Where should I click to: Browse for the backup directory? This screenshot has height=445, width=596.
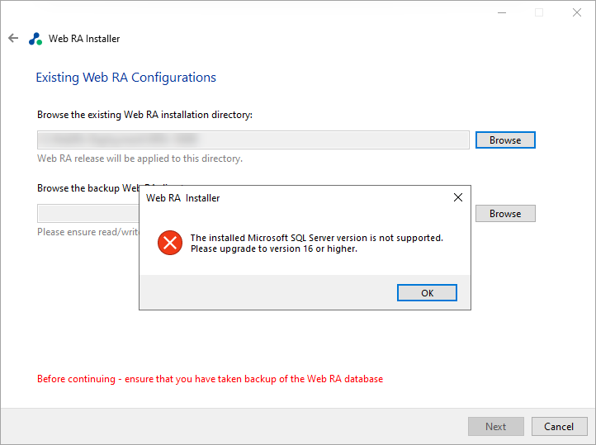pos(505,214)
